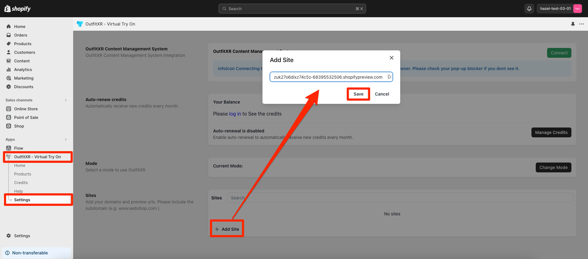The image size is (588, 259).
Task: Open OutfitXR Help sub-item
Action: (x=18, y=191)
